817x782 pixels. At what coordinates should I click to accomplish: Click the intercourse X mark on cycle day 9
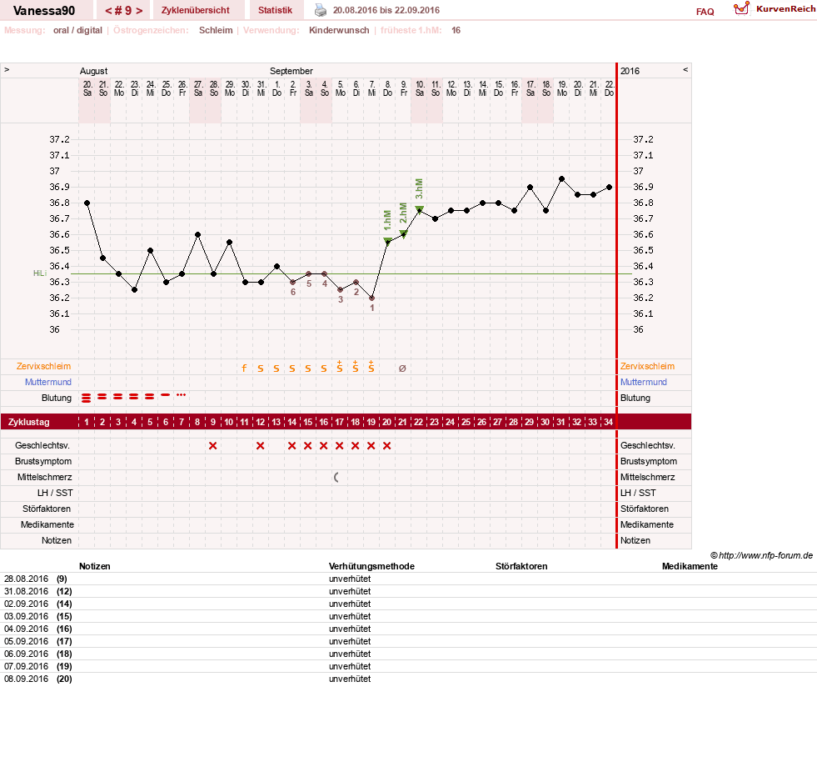(x=212, y=445)
